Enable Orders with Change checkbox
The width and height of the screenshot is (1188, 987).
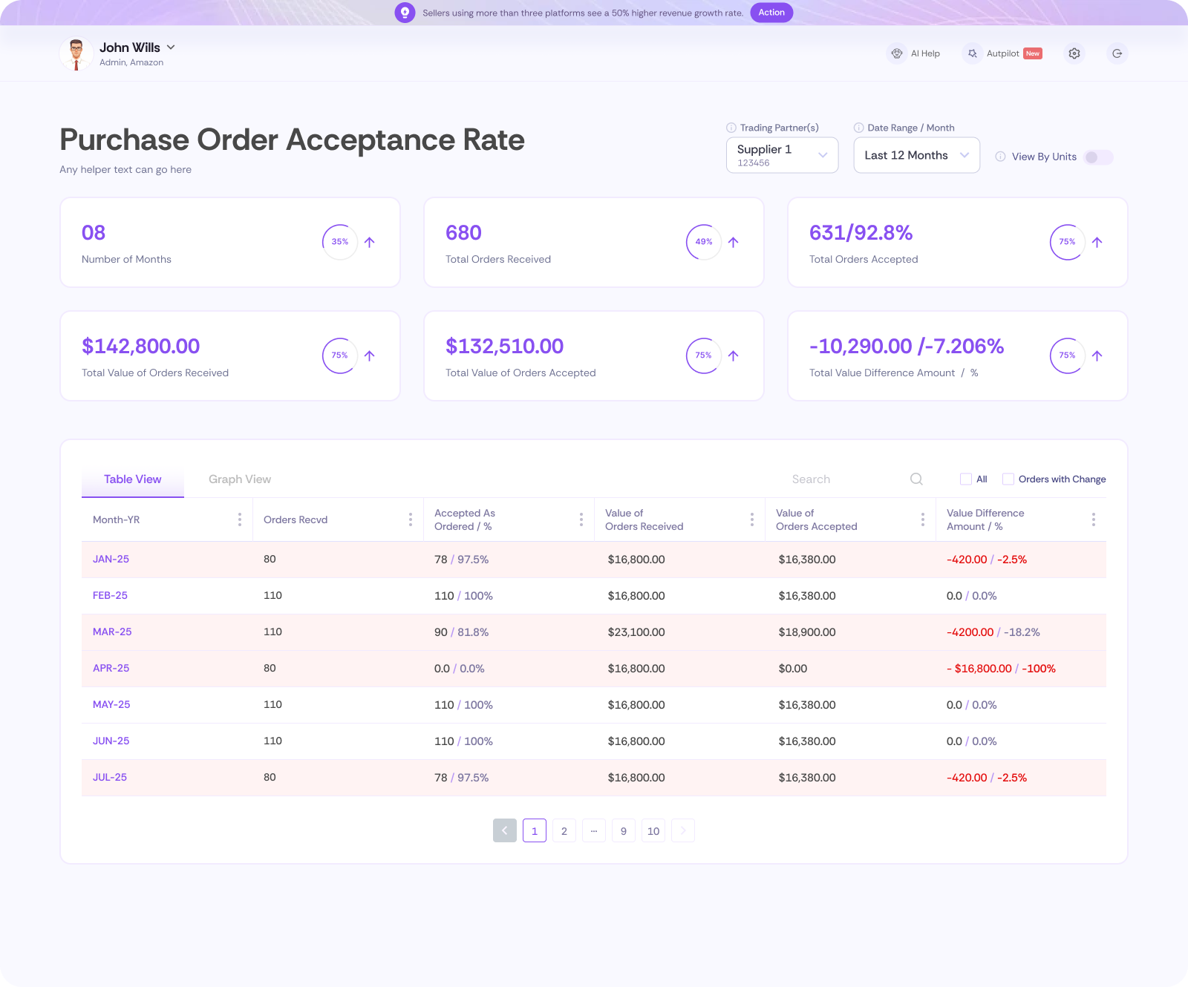[1008, 479]
